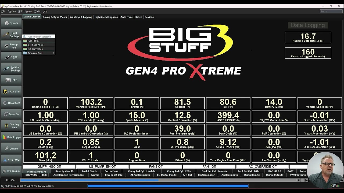
Task: Open the Options menu
Action: point(12,11)
